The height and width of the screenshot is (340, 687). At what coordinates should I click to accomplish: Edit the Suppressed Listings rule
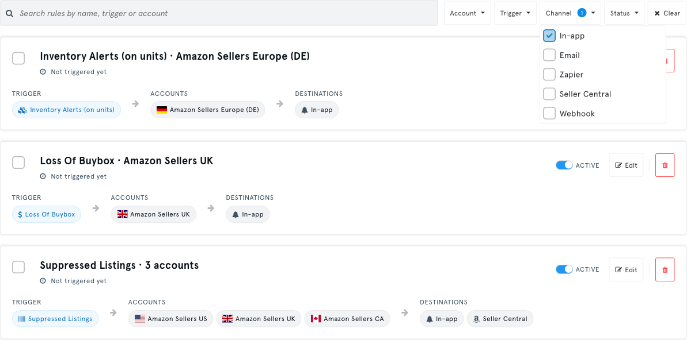click(626, 269)
